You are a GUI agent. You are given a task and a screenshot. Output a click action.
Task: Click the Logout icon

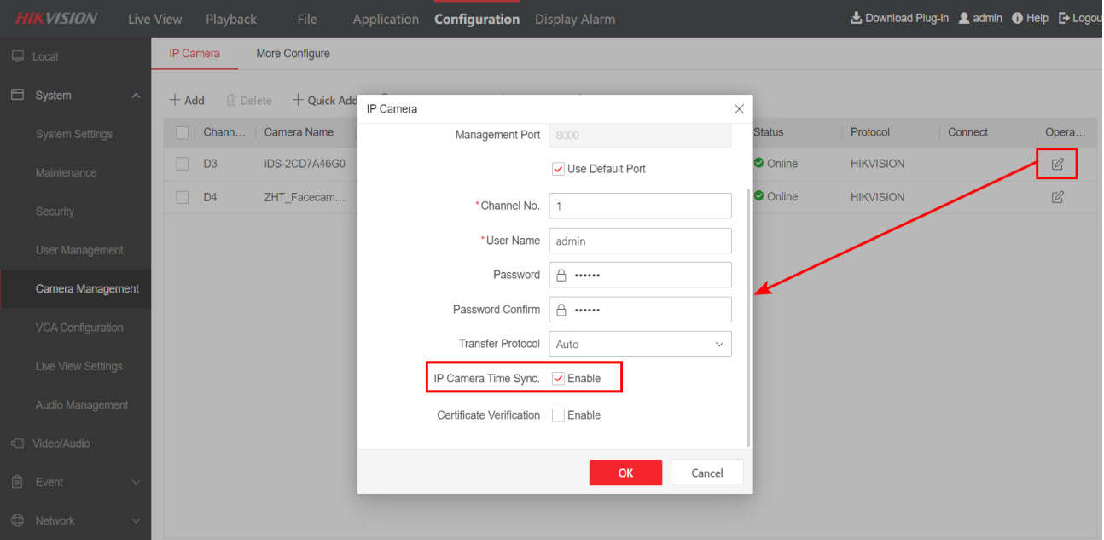(x=1064, y=18)
